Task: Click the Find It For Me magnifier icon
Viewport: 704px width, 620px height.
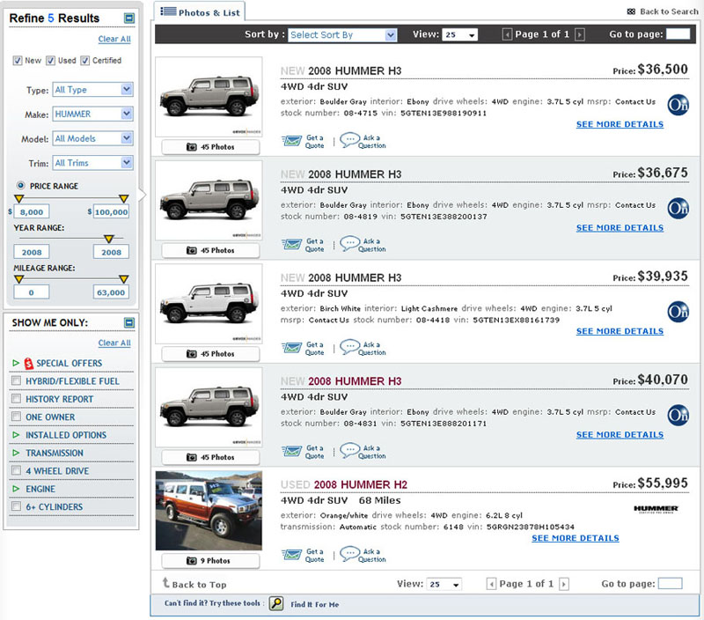Action: (276, 603)
